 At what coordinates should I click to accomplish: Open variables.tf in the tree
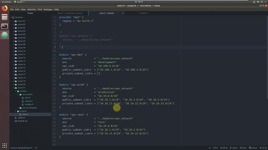29,105
